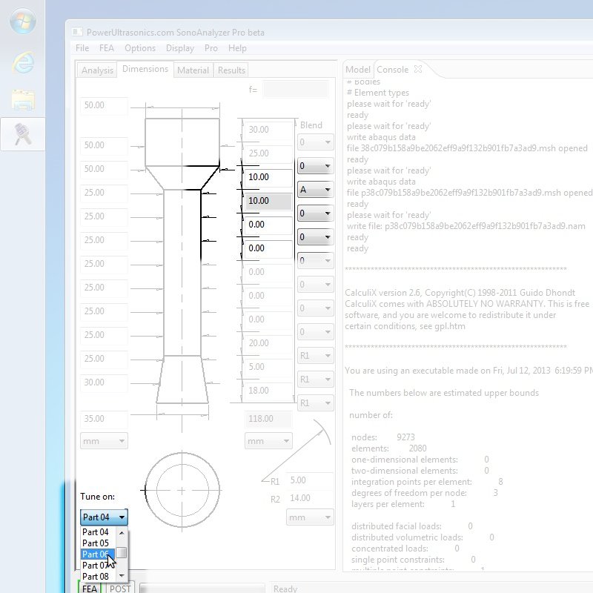Image resolution: width=593 pixels, height=593 pixels.
Task: Open the Help menu
Action: 237,48
